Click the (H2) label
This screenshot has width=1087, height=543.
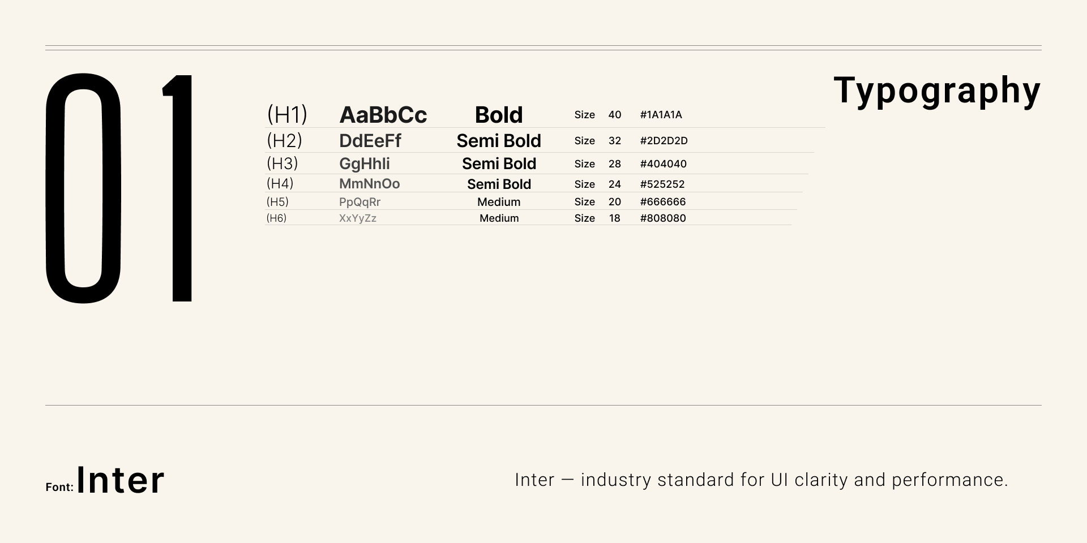tap(284, 140)
